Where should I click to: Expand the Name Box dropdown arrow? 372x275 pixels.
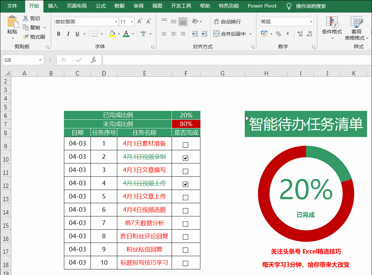pos(40,60)
